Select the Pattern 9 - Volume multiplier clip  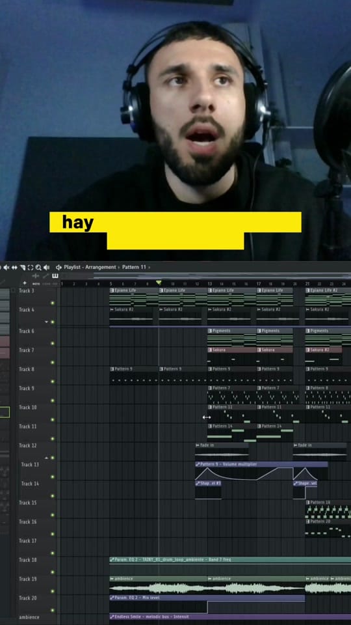click(261, 471)
